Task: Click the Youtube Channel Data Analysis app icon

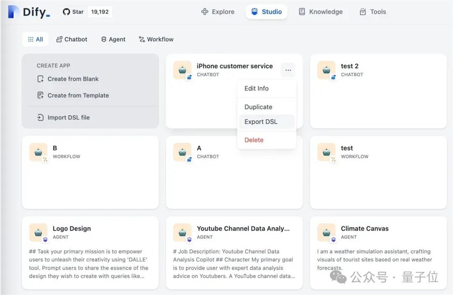Action: 182,232
